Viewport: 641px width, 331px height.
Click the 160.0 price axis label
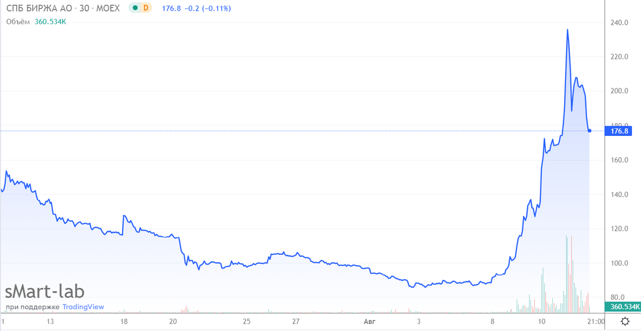(x=618, y=160)
